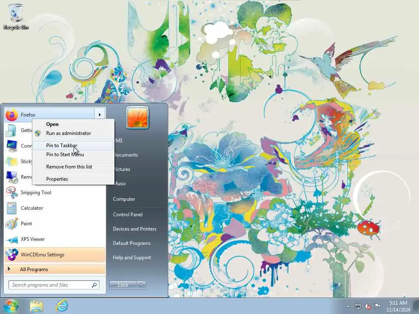
Task: Open Default Programs
Action: point(131,244)
